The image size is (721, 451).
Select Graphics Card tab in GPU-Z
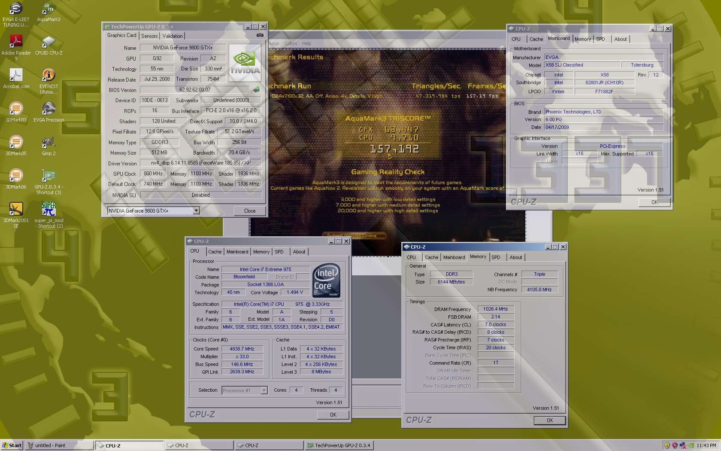tap(121, 35)
